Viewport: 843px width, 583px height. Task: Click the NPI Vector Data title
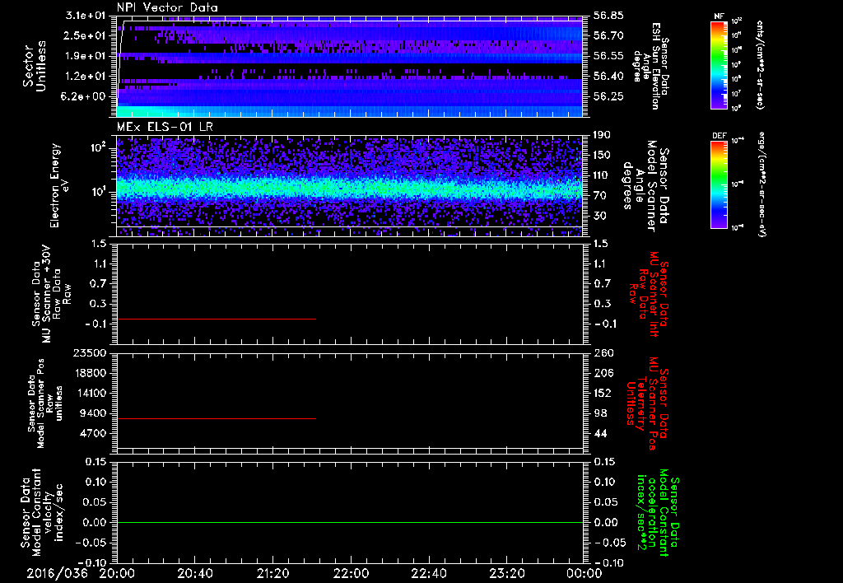click(168, 7)
